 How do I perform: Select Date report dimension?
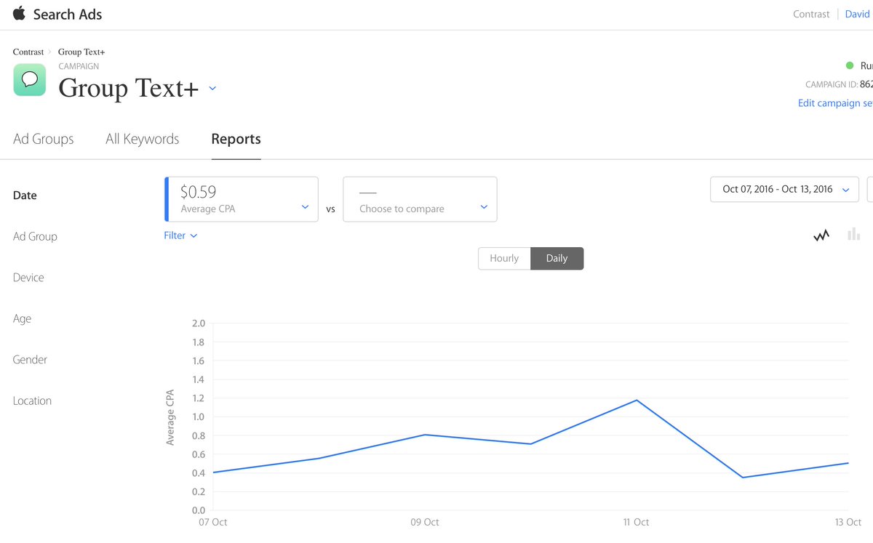[x=25, y=196]
